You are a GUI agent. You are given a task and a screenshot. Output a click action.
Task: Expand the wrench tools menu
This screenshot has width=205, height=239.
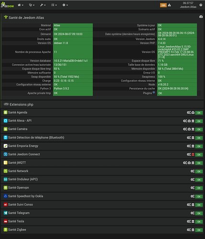(43, 5)
